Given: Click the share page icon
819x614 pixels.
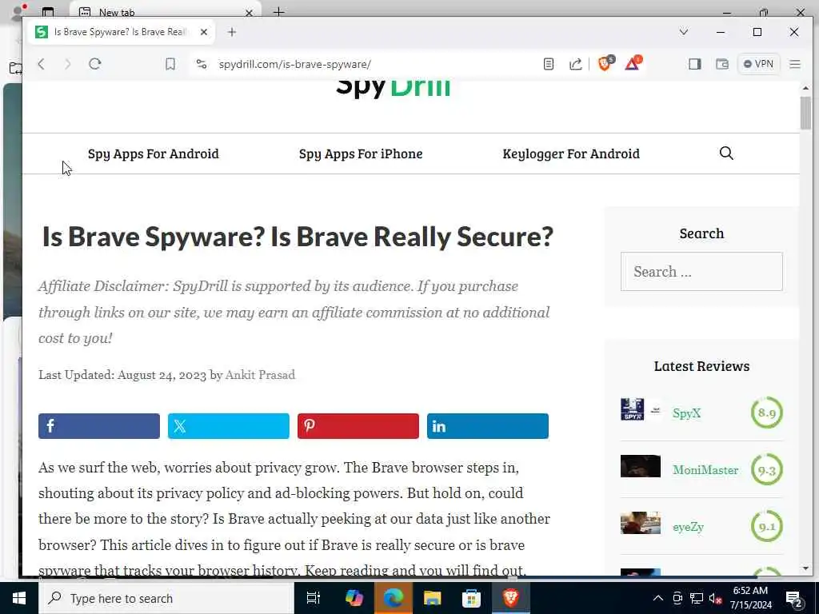Looking at the screenshot, I should pos(576,64).
